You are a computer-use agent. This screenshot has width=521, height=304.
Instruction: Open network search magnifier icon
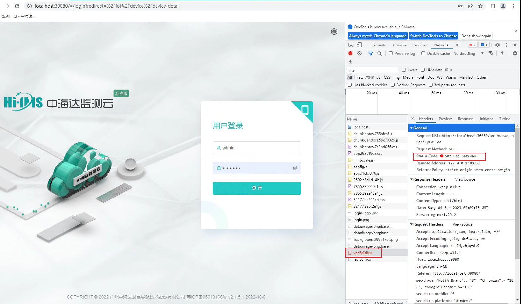point(380,53)
